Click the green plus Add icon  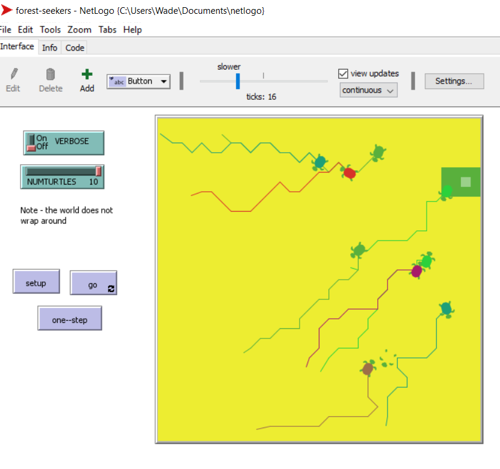click(x=87, y=75)
